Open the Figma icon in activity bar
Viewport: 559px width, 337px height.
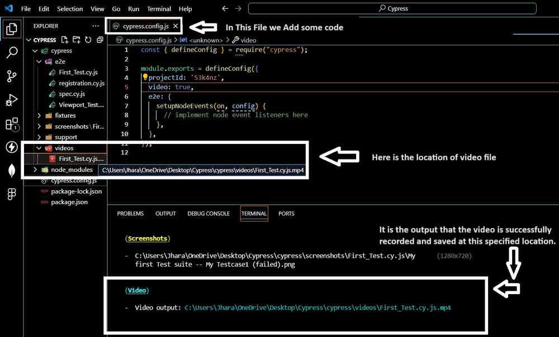click(x=11, y=194)
